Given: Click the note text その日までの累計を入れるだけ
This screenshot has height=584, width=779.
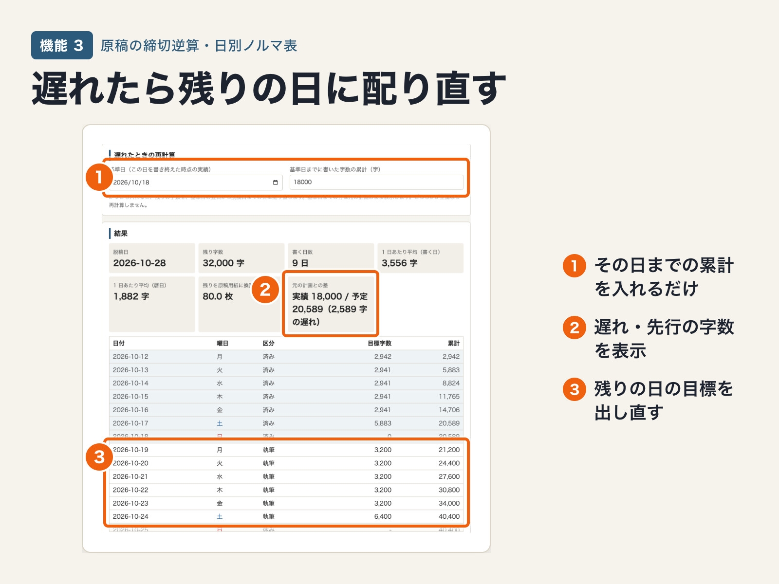Looking at the screenshot, I should point(664,277).
